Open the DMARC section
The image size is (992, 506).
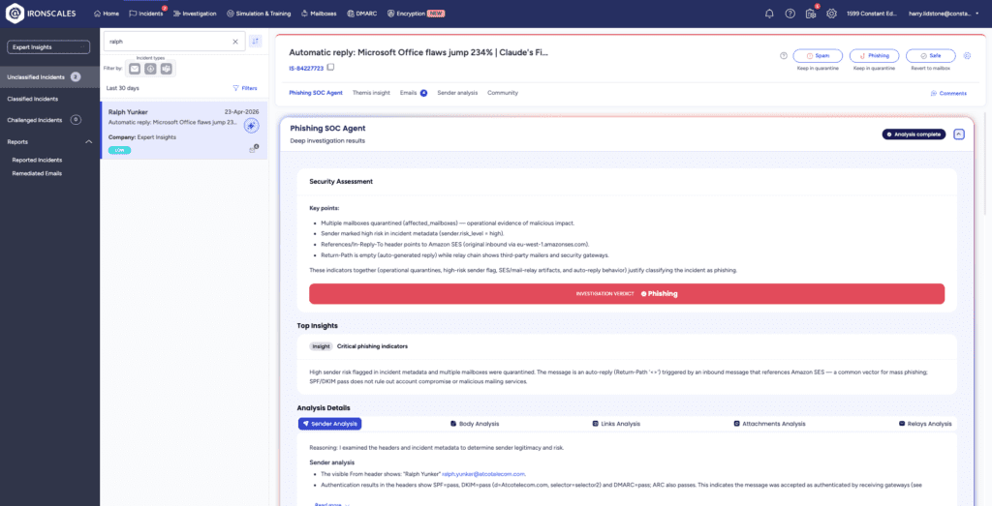click(362, 14)
